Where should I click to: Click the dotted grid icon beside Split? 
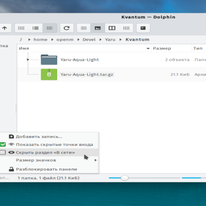click(x=126, y=28)
